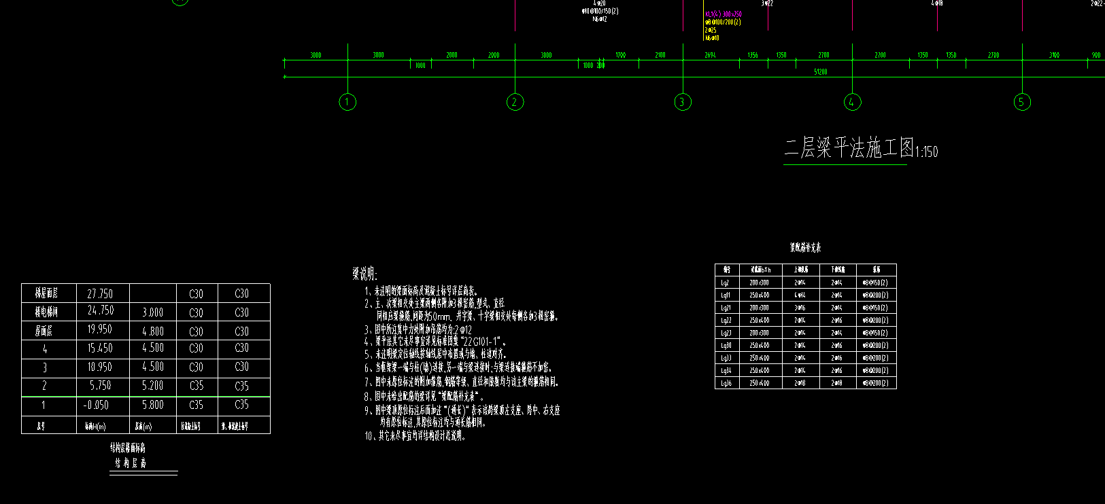Click elevation value -0.050 in story table
Image resolution: width=1105 pixels, height=504 pixels.
tap(96, 405)
